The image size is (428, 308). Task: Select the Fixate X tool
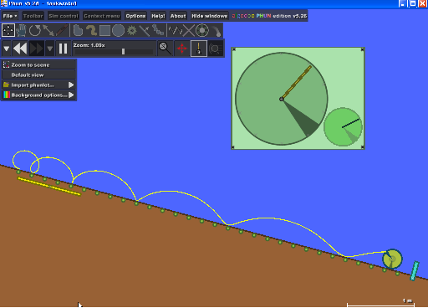pos(189,30)
